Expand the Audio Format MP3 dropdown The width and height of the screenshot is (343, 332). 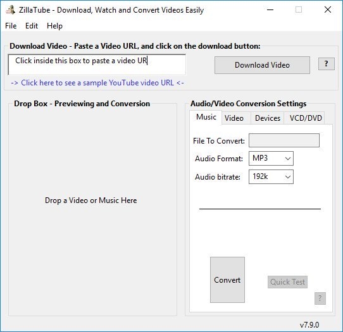[x=271, y=159]
